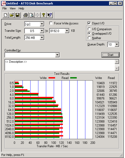Screen dimensions: 125x158
Task: Click the New document toolbar icon
Action: coord(5,15)
